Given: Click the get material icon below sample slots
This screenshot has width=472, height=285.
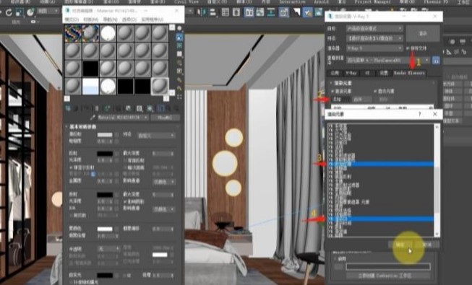Looking at the screenshot, I should [x=68, y=108].
